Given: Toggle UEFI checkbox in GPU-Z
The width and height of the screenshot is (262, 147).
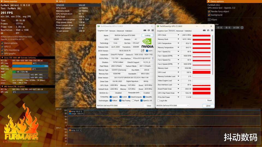Looking at the screenshot, I should (x=147, y=51).
